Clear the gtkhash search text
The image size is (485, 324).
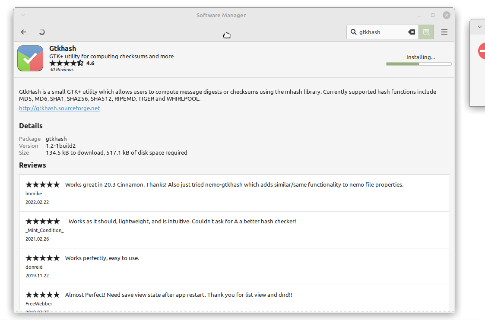[x=412, y=32]
